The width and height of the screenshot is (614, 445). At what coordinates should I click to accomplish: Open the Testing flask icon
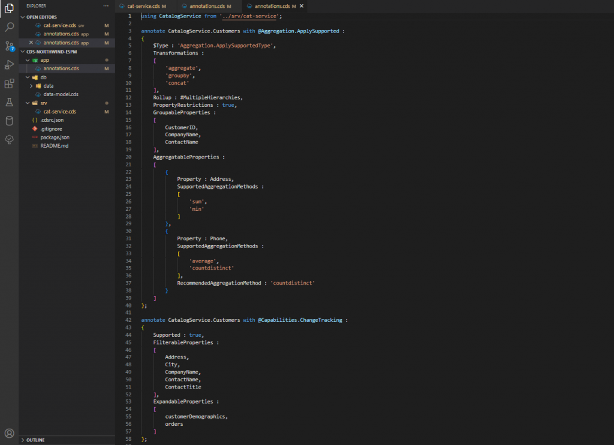coord(9,102)
